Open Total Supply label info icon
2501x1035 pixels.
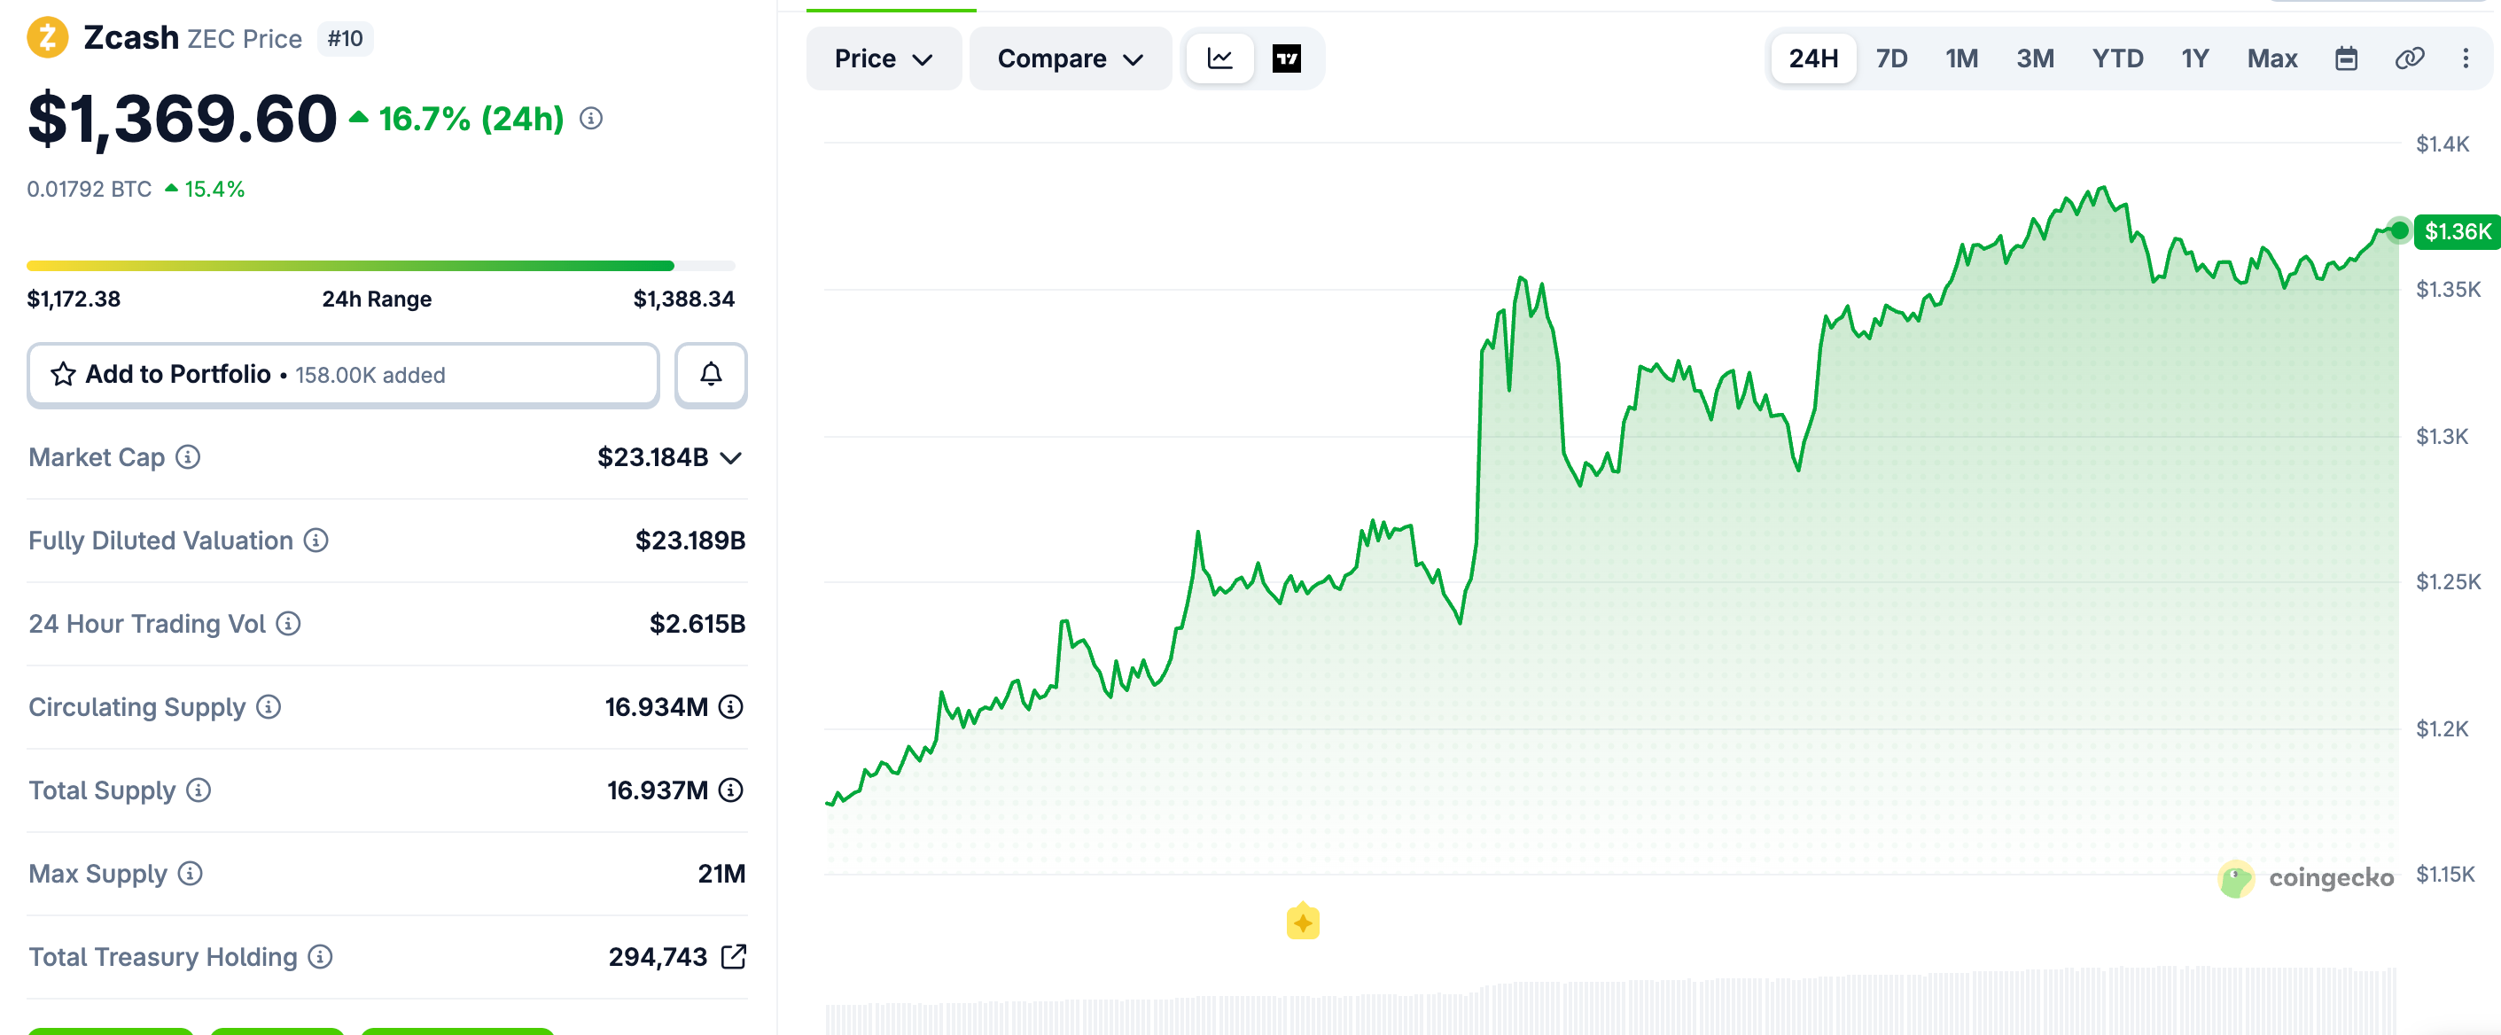[x=199, y=790]
